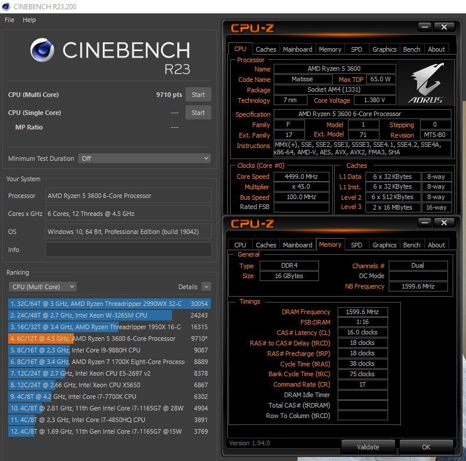Viewport: 466px width, 461px height.
Task: Select the Xeon E5-2697 v2 ranking row
Action: tap(109, 373)
